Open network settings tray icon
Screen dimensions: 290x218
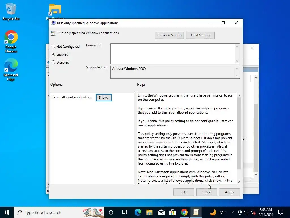[247, 212]
